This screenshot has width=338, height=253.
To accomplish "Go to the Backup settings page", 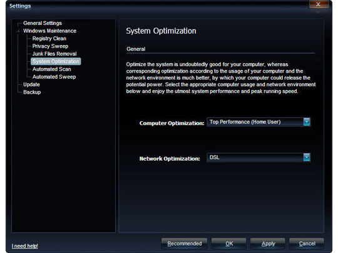I will point(32,92).
